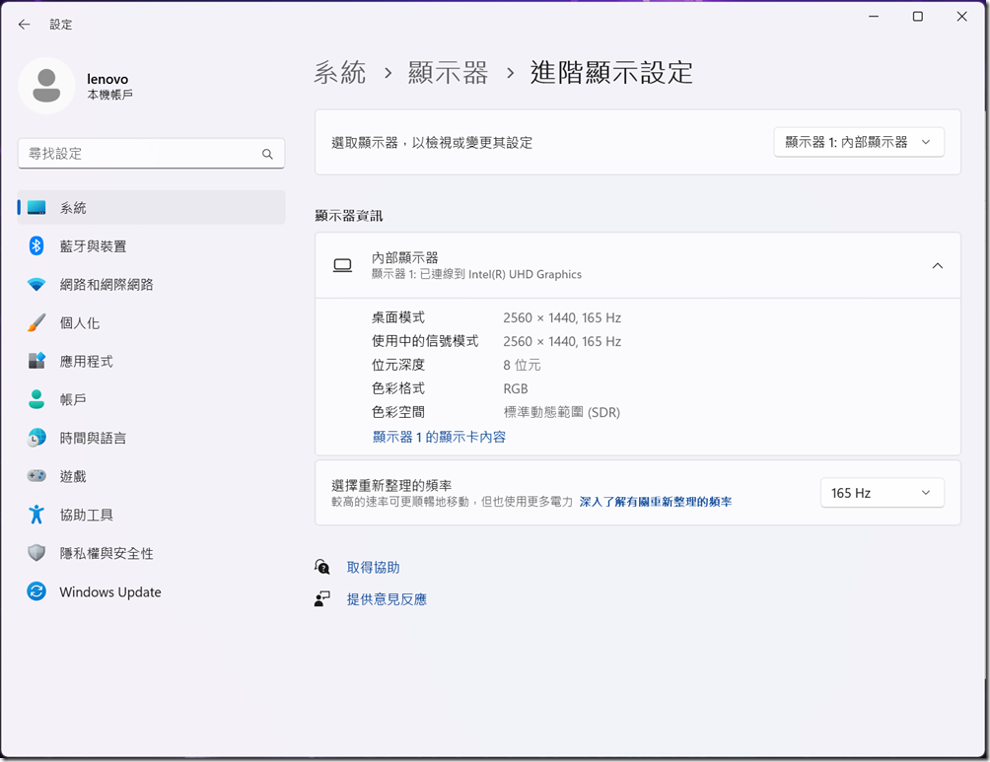Click 深入了解有關重新整理的頻率 link
Screen dimensions: 990x762
pyautogui.click(x=655, y=502)
